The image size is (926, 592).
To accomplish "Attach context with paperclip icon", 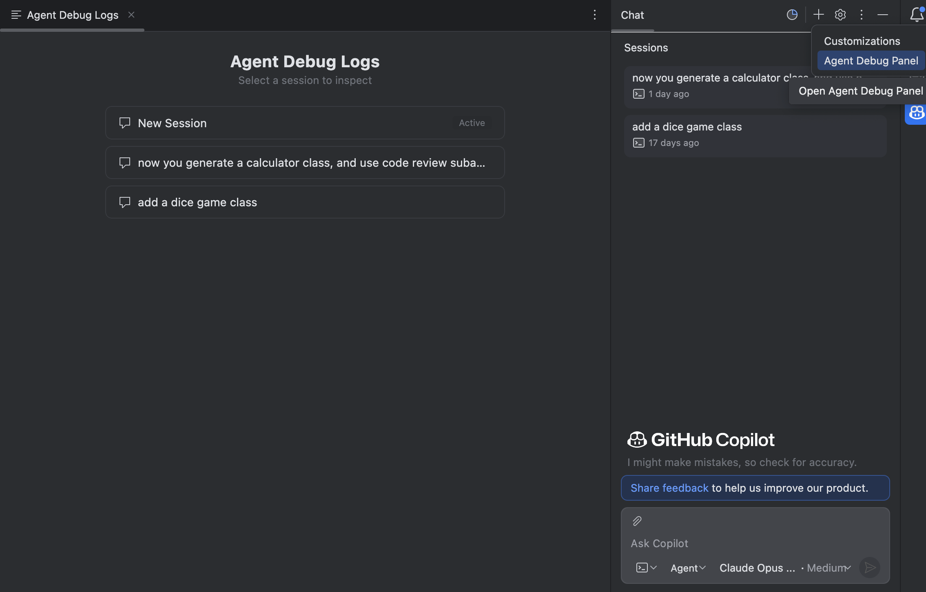I will [637, 521].
